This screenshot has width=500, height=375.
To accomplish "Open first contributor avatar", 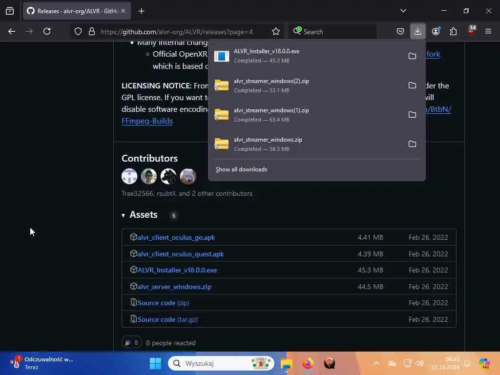I will click(x=129, y=176).
